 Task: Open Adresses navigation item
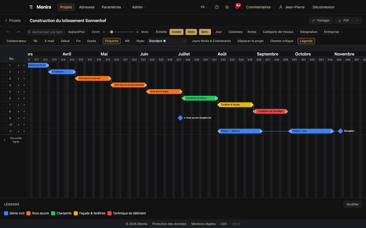(87, 7)
